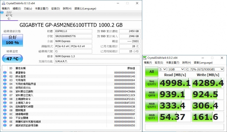Click the interface field NVM Express
The height and width of the screenshot is (132, 227).
[x=73, y=41]
